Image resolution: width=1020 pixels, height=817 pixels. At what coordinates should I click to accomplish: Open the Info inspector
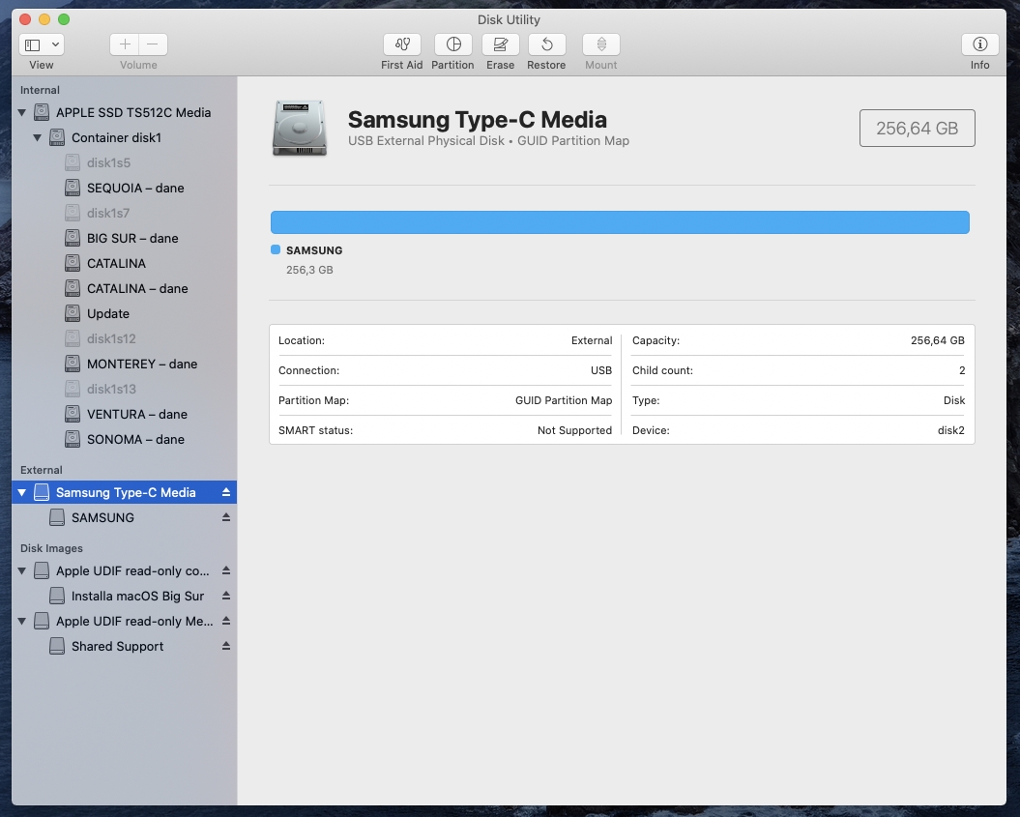(979, 44)
